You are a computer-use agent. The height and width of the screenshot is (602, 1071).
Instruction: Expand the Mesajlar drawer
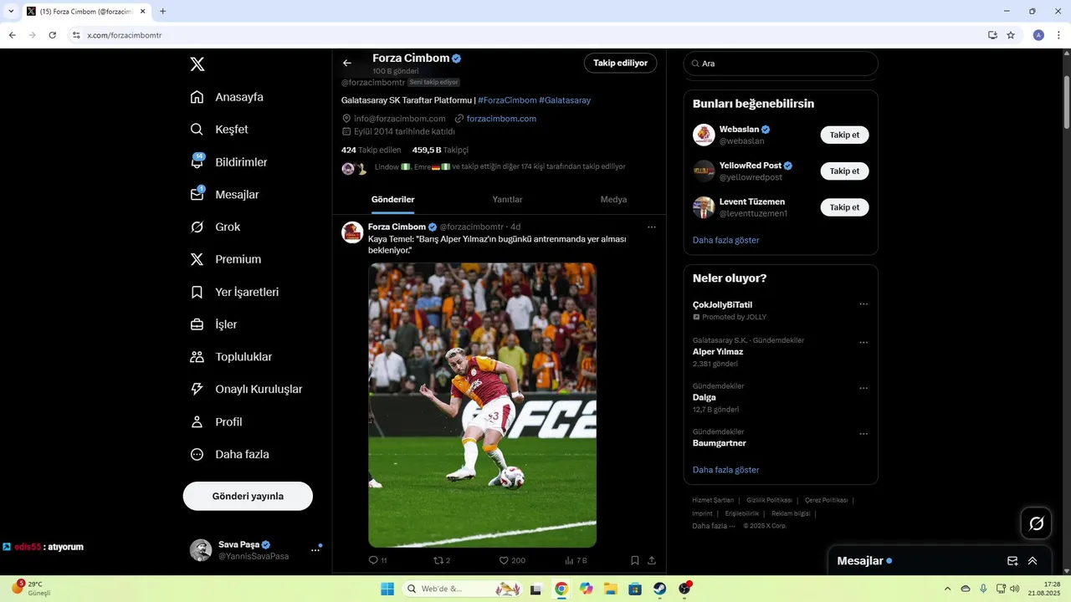point(1033,561)
